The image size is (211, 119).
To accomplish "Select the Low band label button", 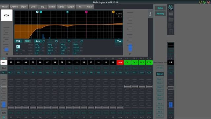I will 38,41.
